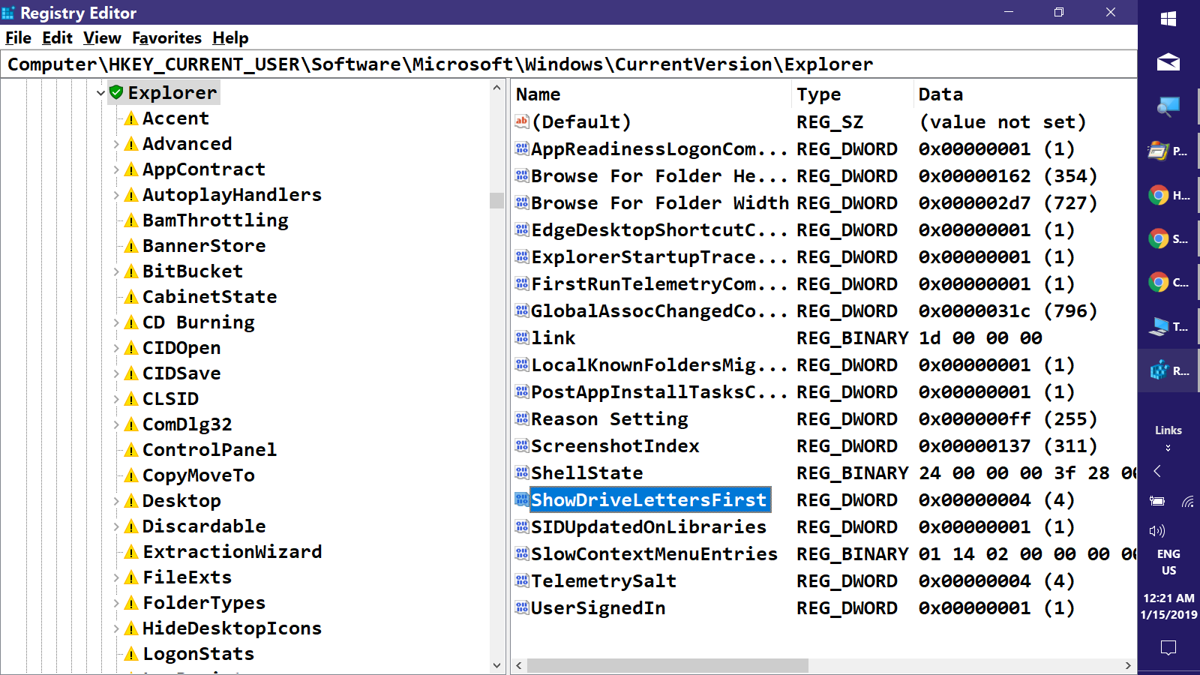The height and width of the screenshot is (675, 1200).
Task: Expand the ComDlg32 key
Action: coord(116,424)
